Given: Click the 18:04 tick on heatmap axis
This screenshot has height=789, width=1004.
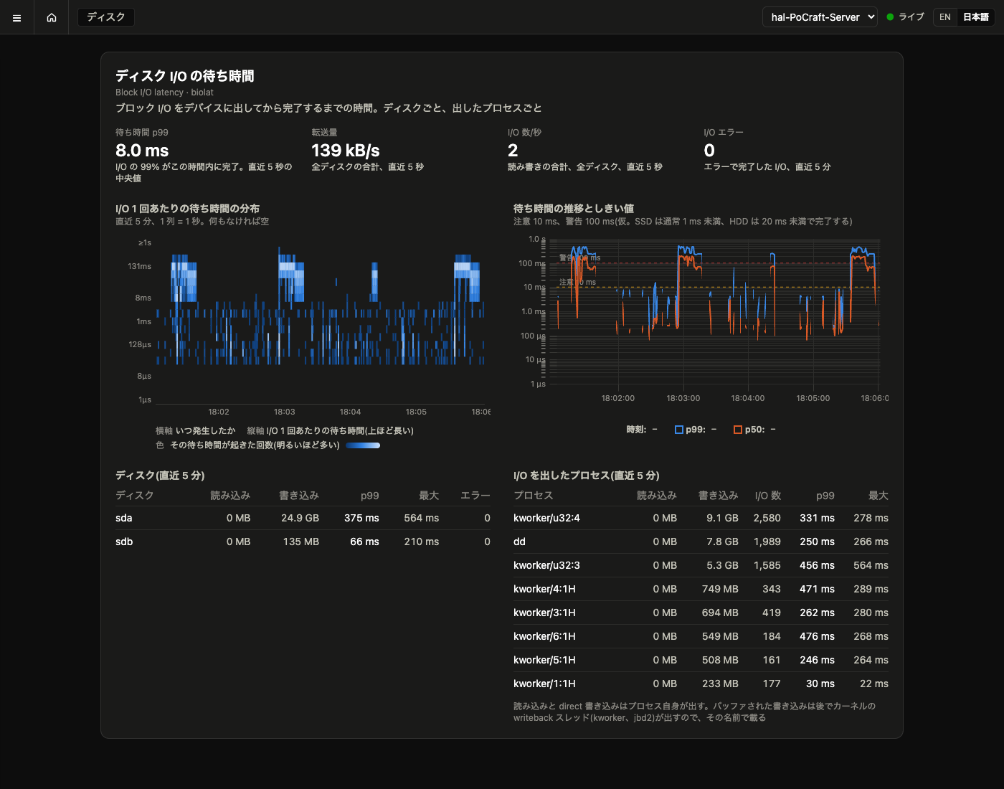Looking at the screenshot, I should point(351,412).
